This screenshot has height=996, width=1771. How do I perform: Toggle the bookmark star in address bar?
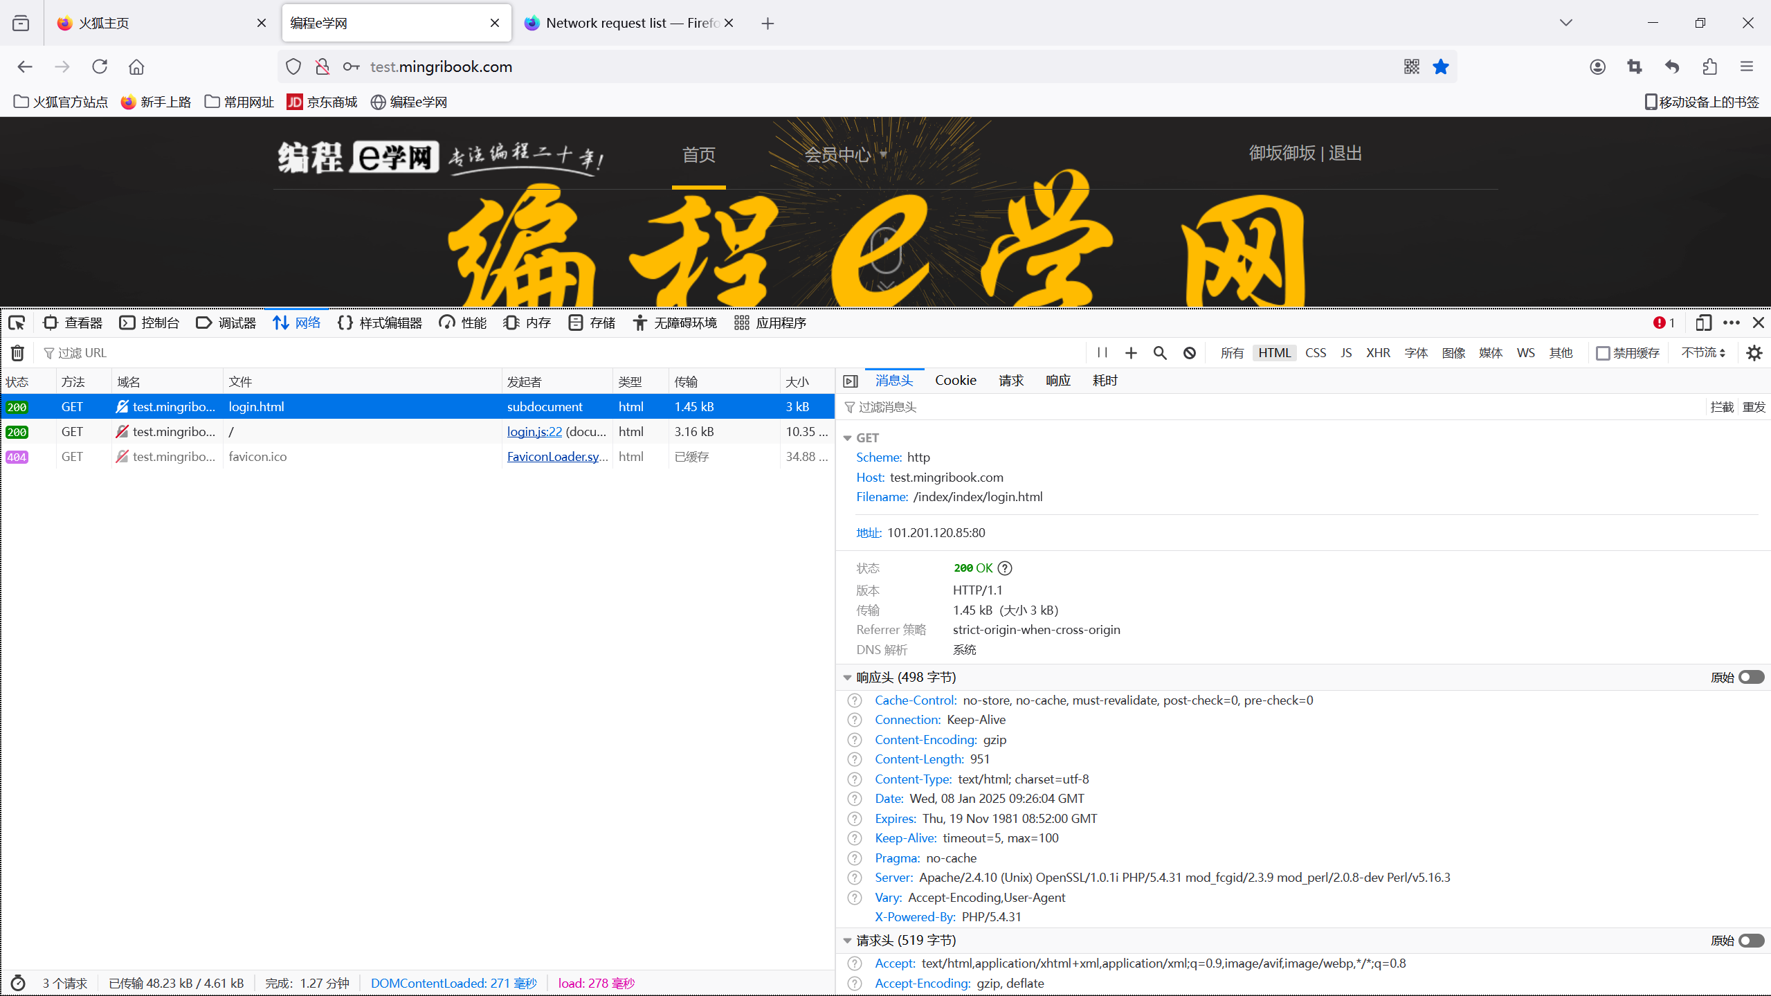coord(1441,66)
